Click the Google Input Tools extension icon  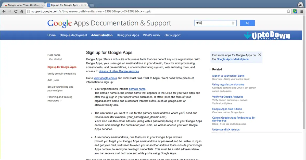click(295, 11)
